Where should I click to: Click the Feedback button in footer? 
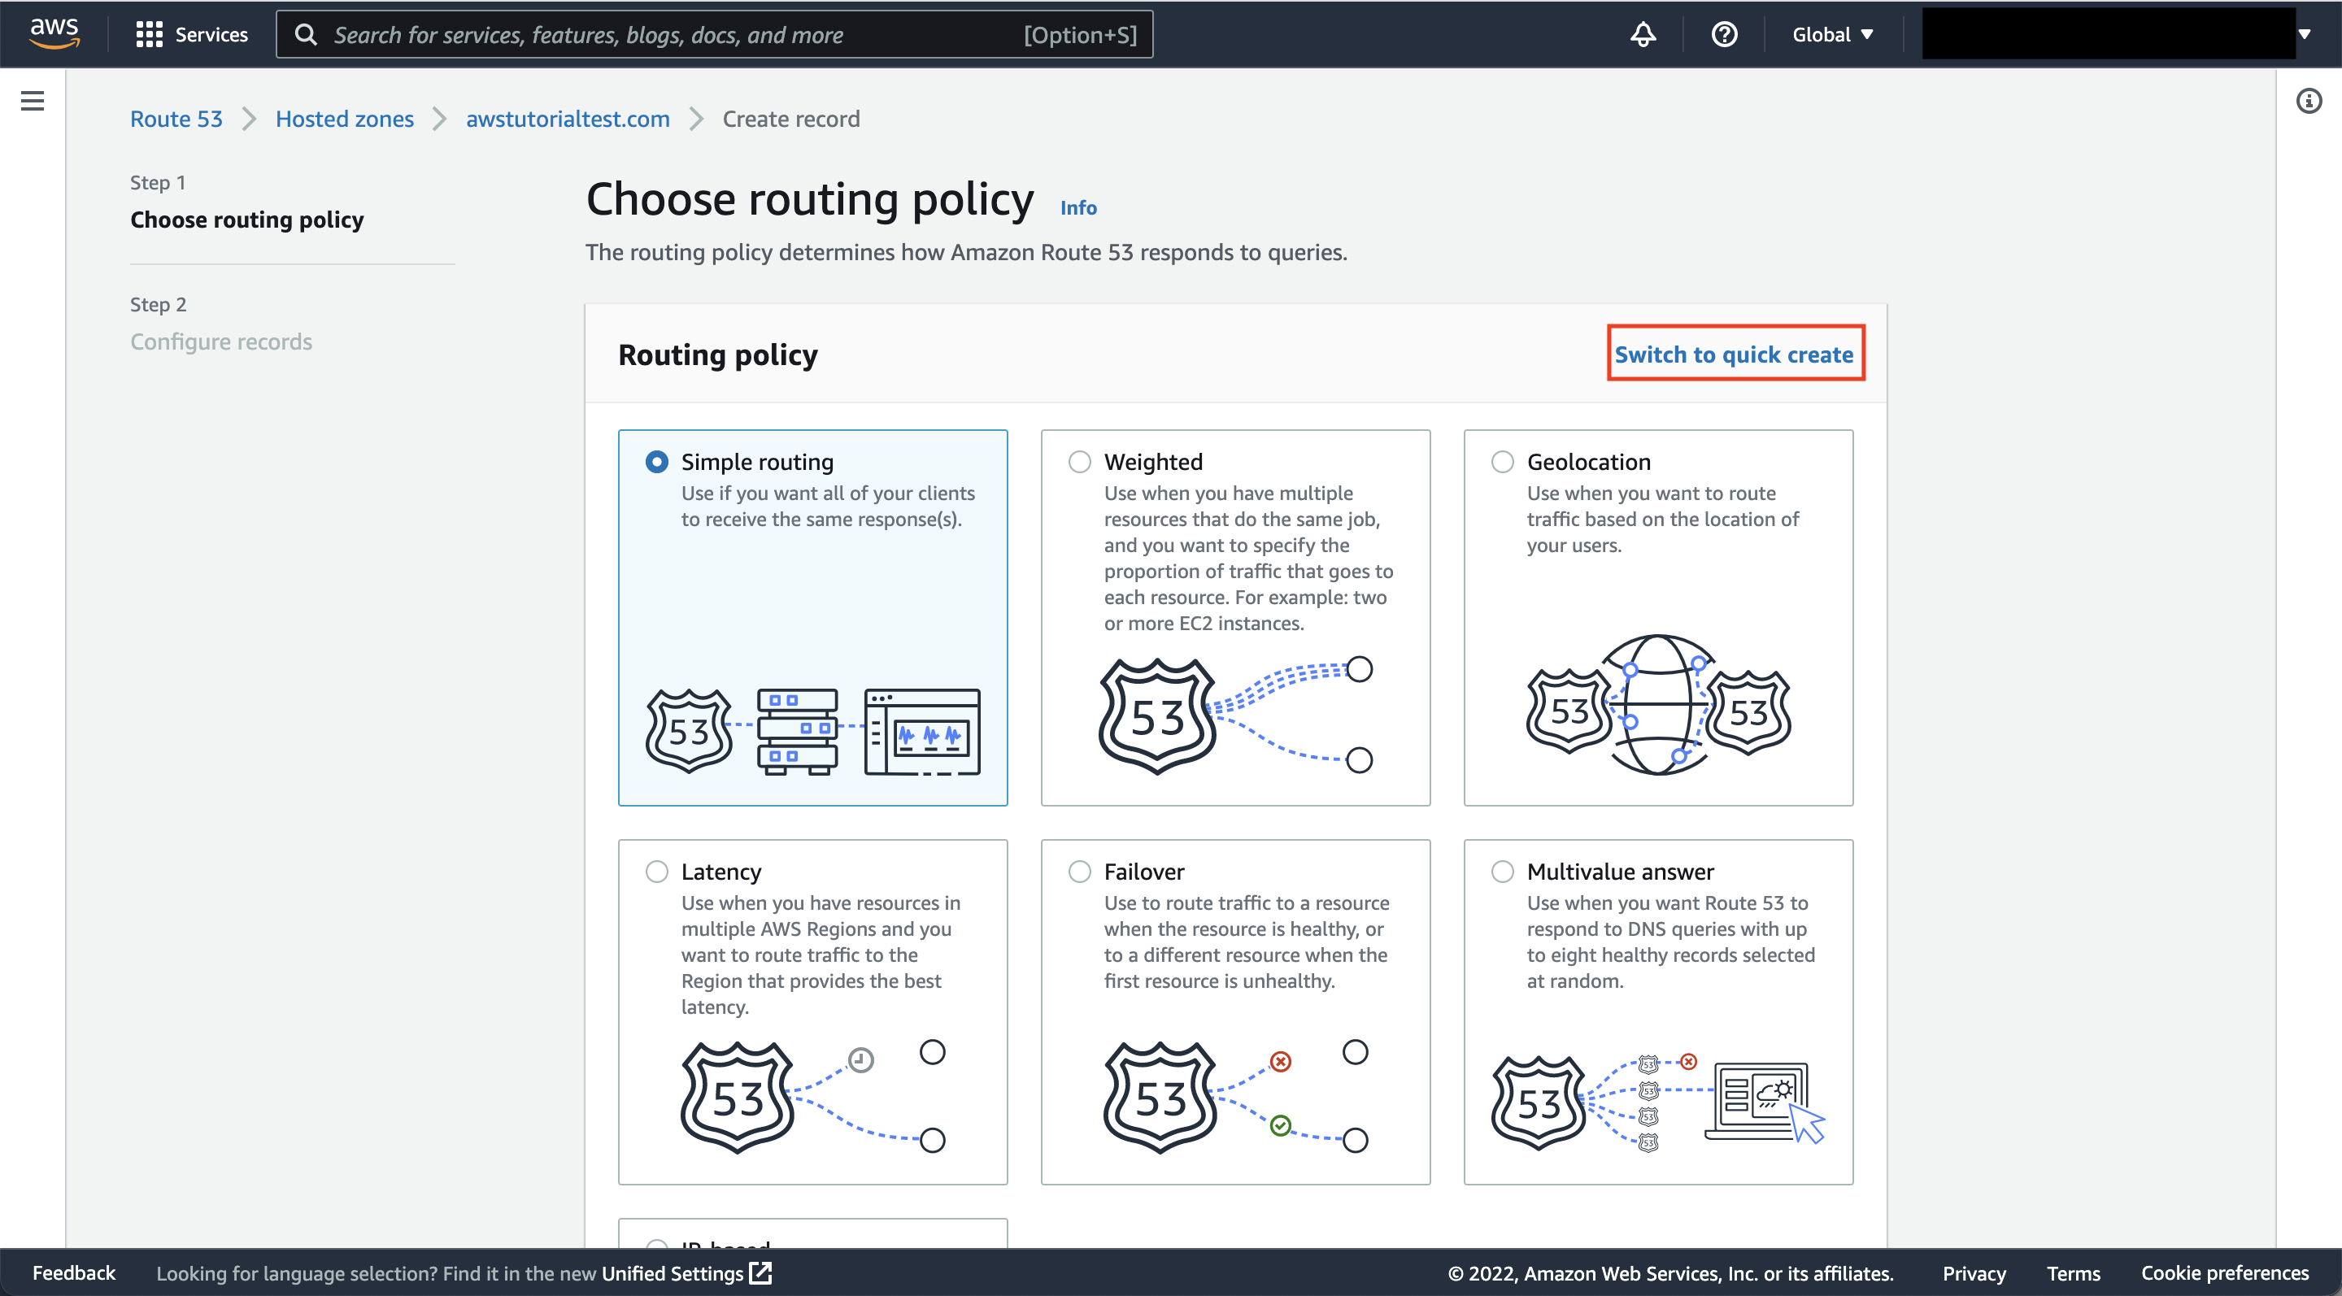[74, 1272]
